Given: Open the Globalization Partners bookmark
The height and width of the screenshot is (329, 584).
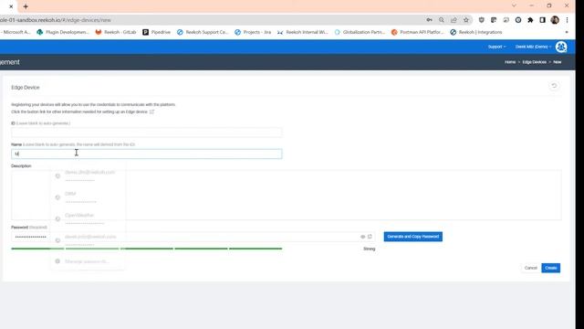Looking at the screenshot, I should pos(360,33).
